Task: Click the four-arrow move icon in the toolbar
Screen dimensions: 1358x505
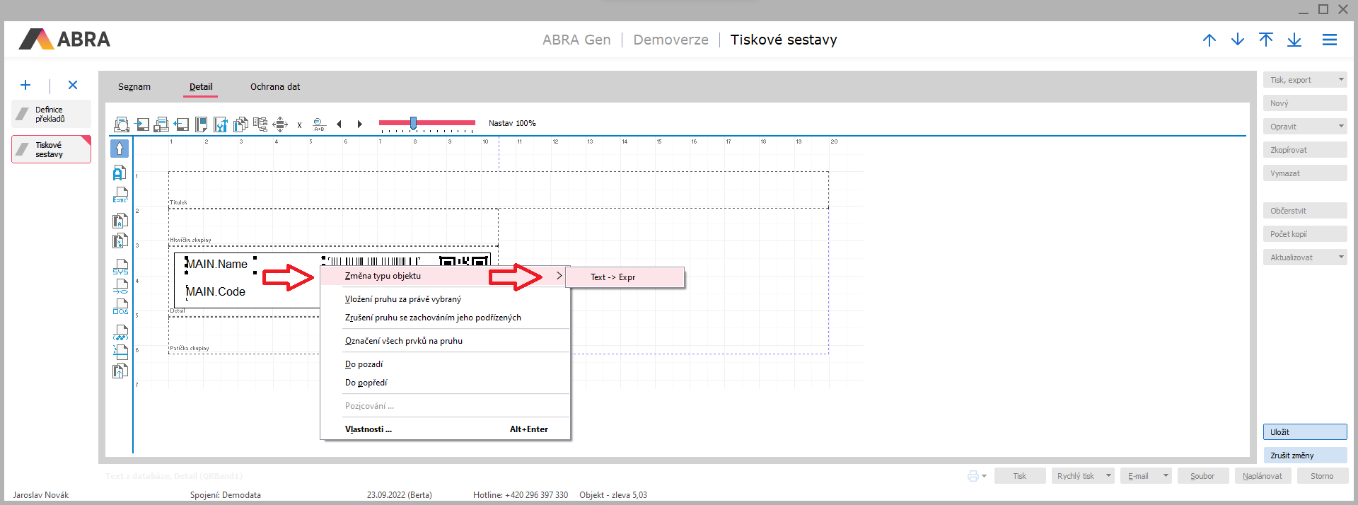Action: tap(280, 124)
